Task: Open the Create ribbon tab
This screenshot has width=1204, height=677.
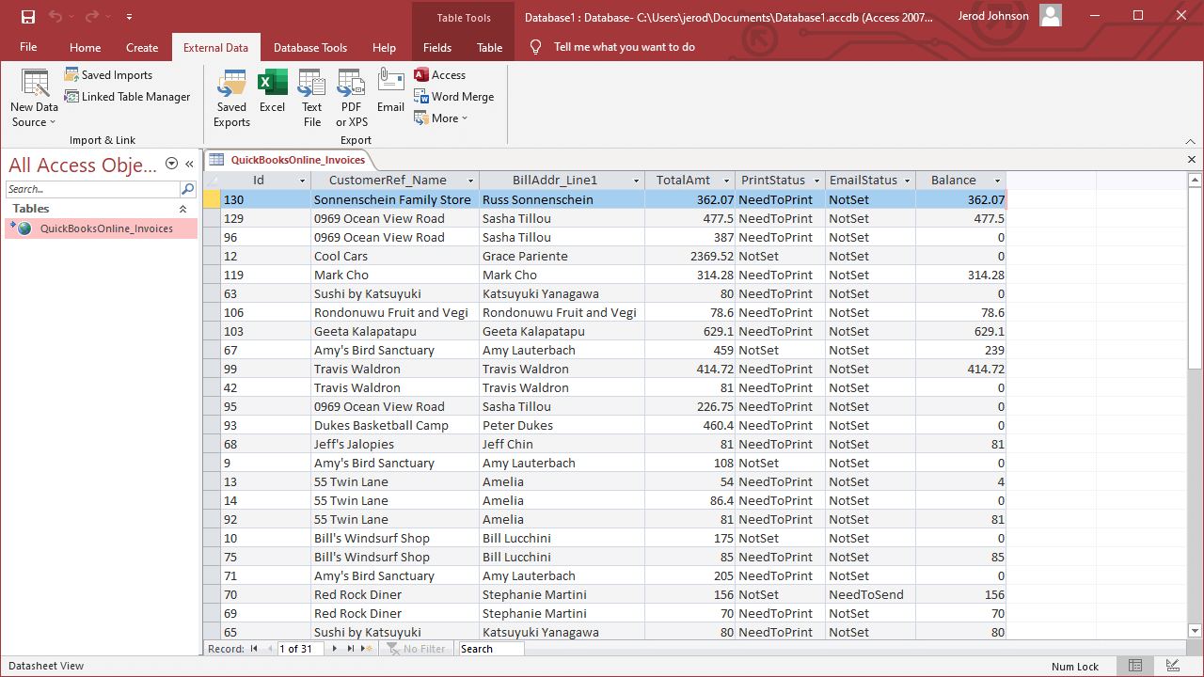Action: 142,48
